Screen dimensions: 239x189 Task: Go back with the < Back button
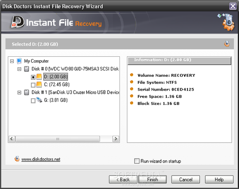[123, 180]
